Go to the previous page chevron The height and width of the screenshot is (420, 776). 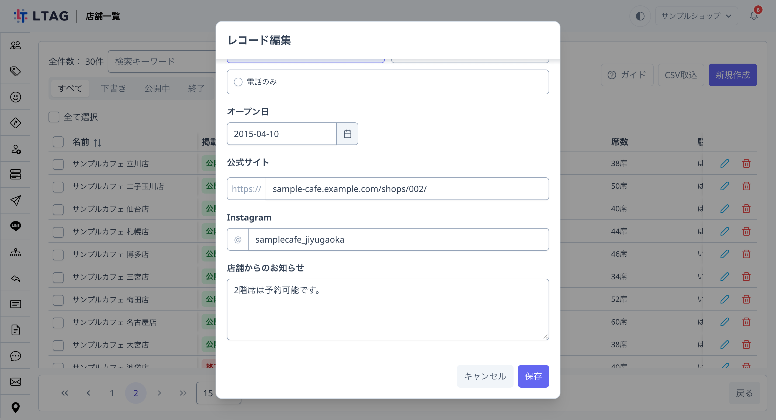coord(88,393)
